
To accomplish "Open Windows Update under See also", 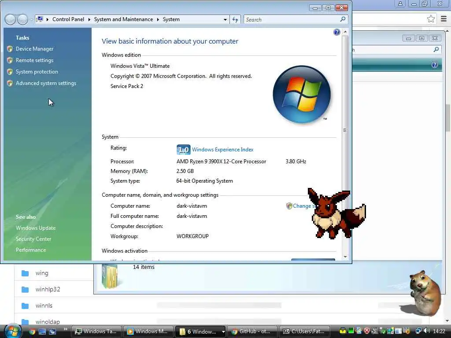I will pos(36,228).
